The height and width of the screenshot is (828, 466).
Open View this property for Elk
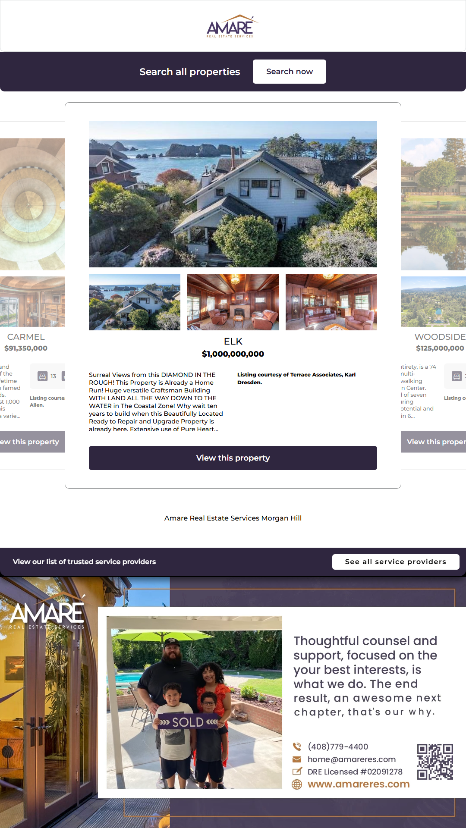click(233, 458)
